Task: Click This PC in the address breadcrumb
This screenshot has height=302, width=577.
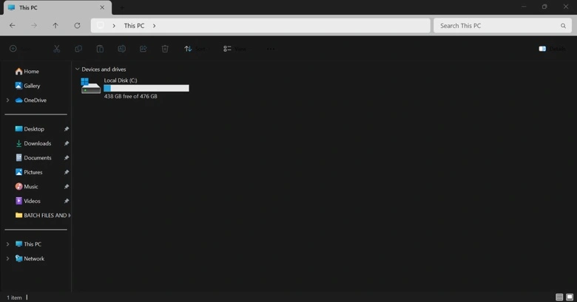Action: pos(134,26)
